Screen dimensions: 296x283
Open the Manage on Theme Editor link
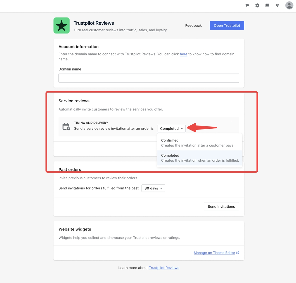click(216, 253)
